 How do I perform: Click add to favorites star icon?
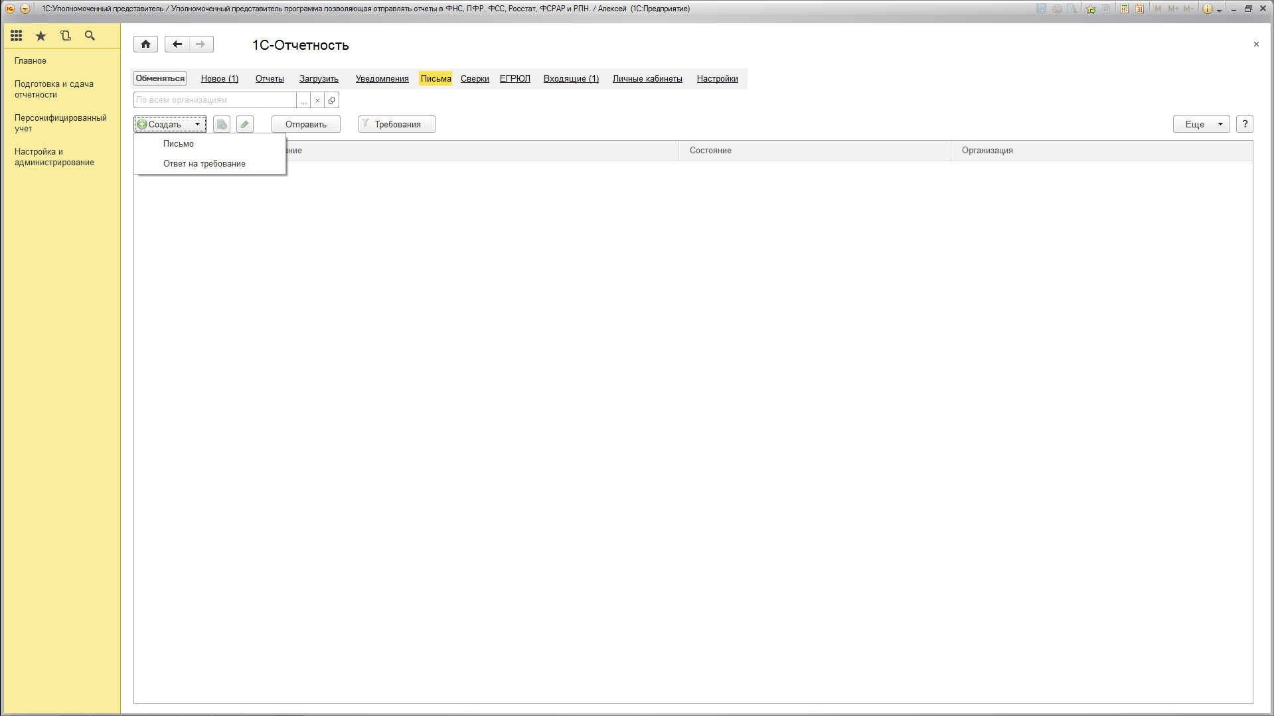1091,9
